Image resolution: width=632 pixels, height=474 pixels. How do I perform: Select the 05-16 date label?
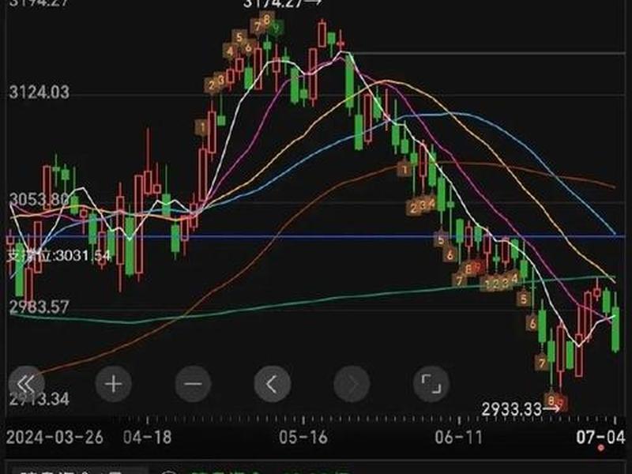303,438
